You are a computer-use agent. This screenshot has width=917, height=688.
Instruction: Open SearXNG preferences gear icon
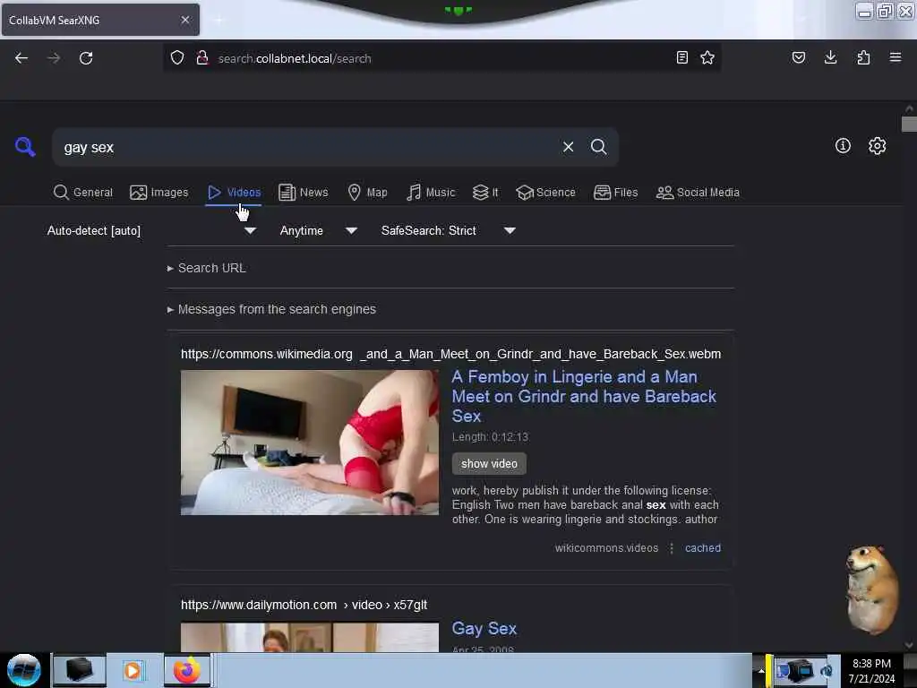pos(877,146)
